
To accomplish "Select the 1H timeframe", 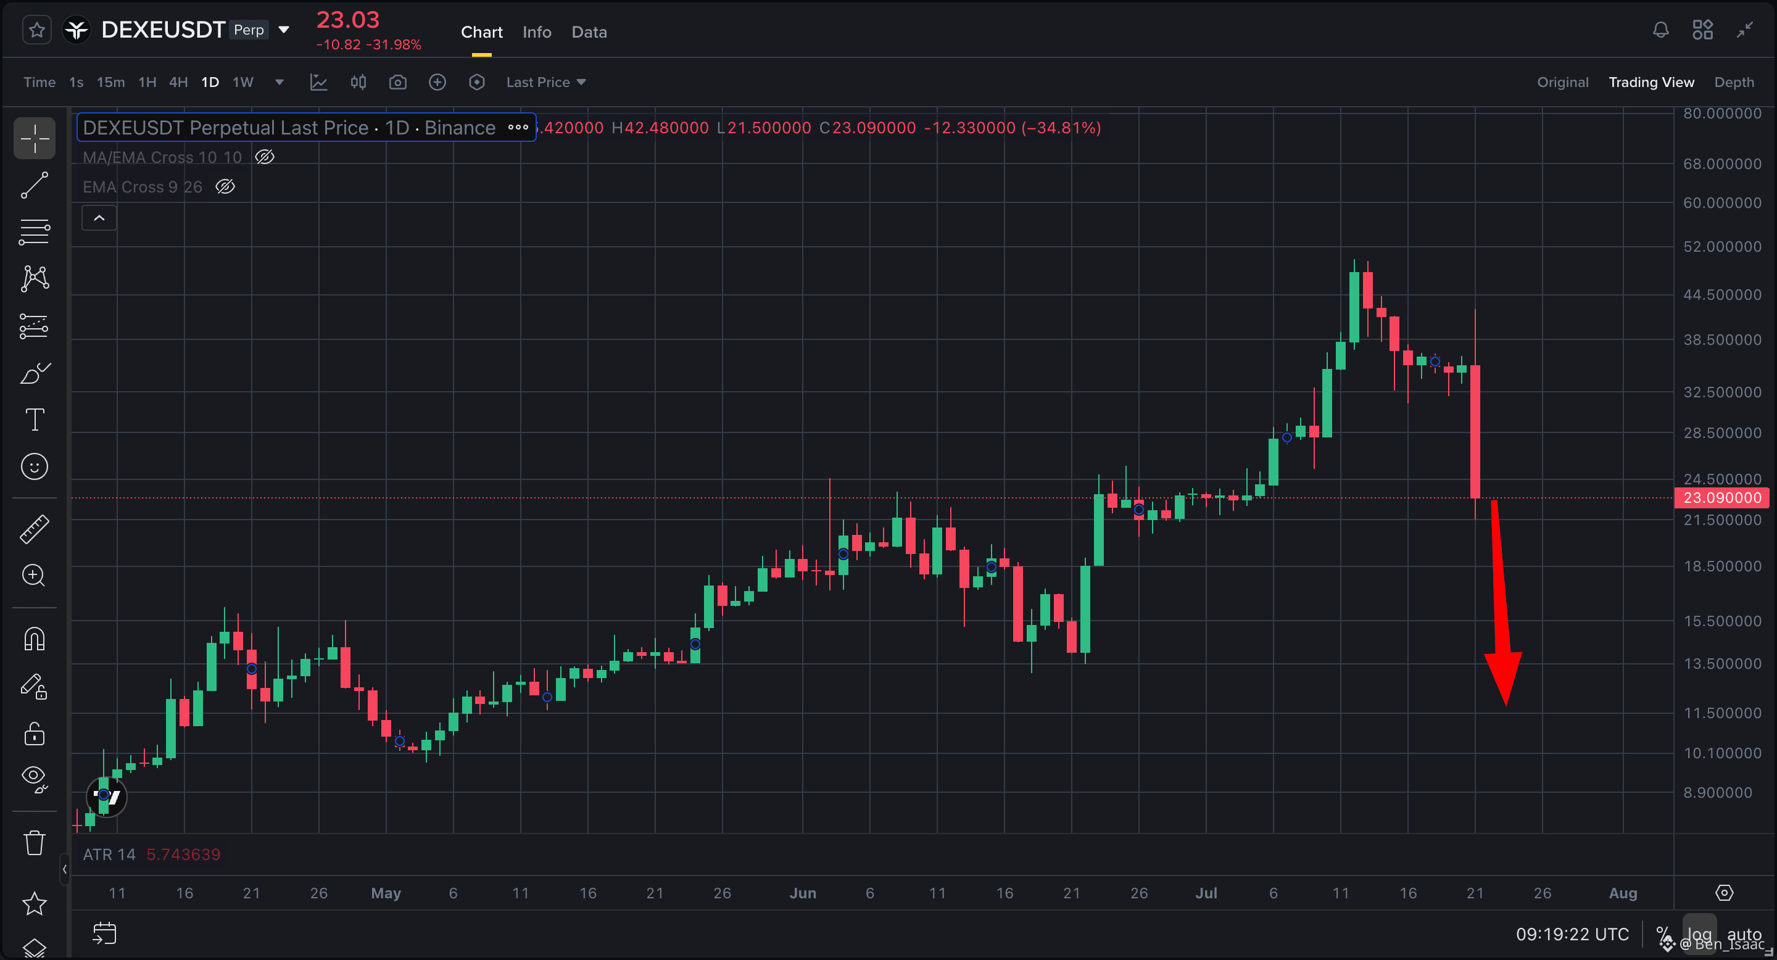I will tap(147, 82).
